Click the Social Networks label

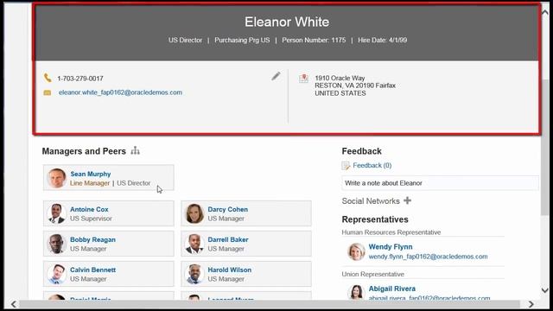point(371,201)
